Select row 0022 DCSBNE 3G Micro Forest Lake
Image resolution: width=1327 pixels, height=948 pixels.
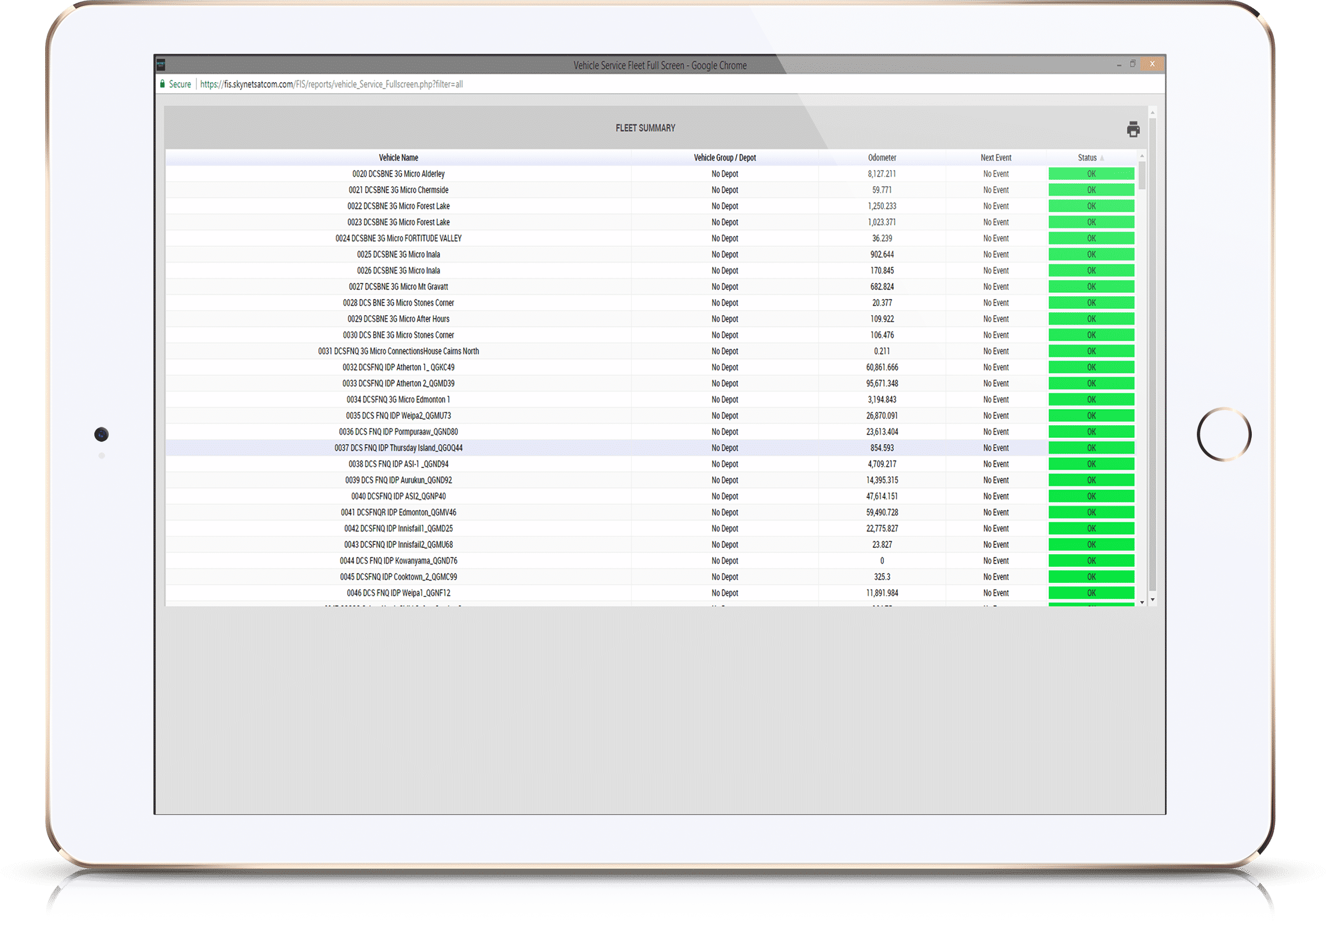(x=650, y=206)
